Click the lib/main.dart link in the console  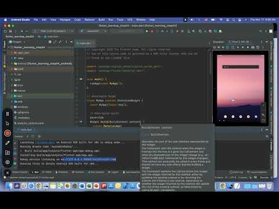pyautogui.click(x=46, y=142)
